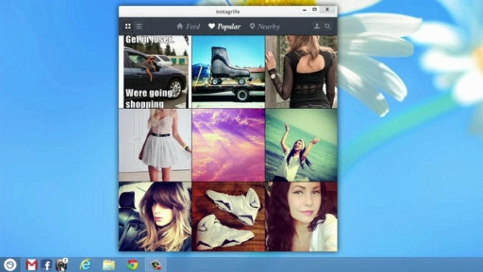Launch Internet Explorer from the taskbar

coord(85,265)
